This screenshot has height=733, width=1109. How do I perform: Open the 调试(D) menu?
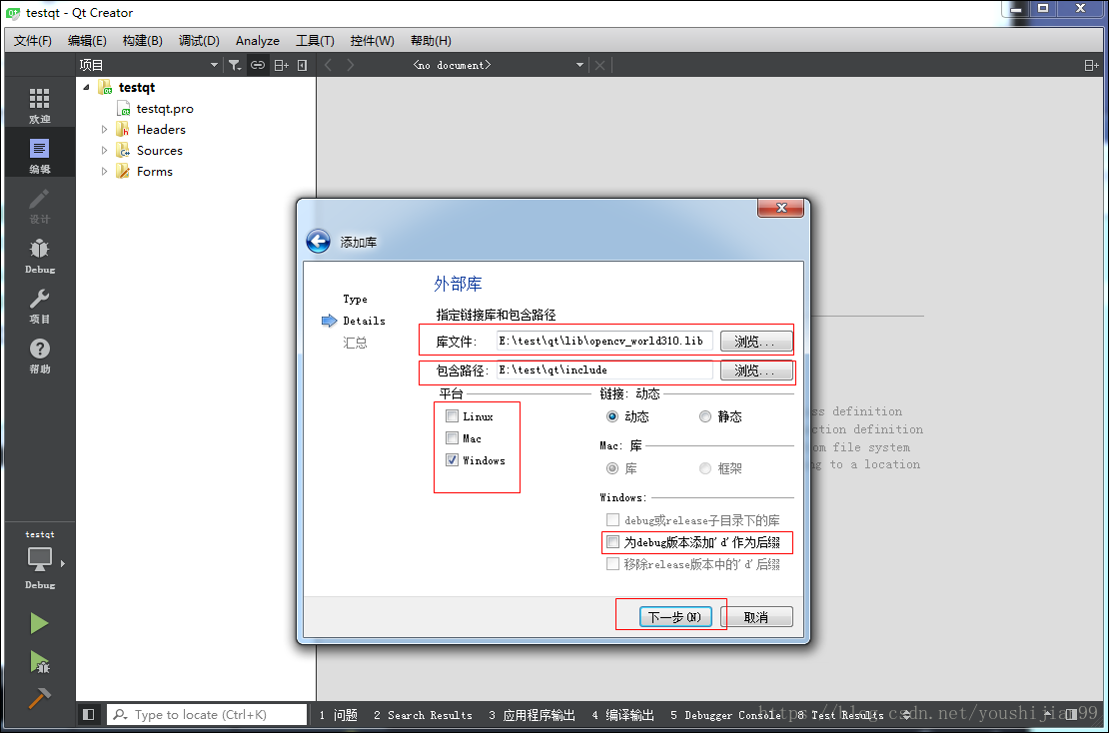coord(199,40)
